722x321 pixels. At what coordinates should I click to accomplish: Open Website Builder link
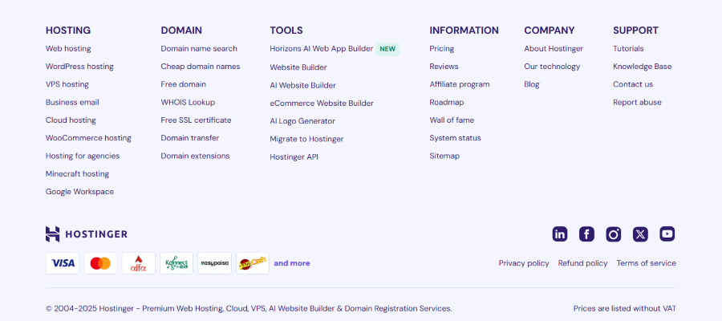click(298, 67)
